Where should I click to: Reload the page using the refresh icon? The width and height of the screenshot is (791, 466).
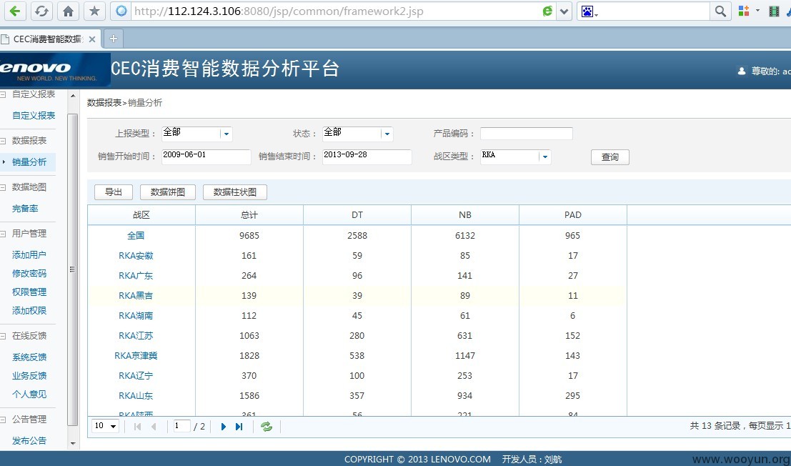point(41,11)
